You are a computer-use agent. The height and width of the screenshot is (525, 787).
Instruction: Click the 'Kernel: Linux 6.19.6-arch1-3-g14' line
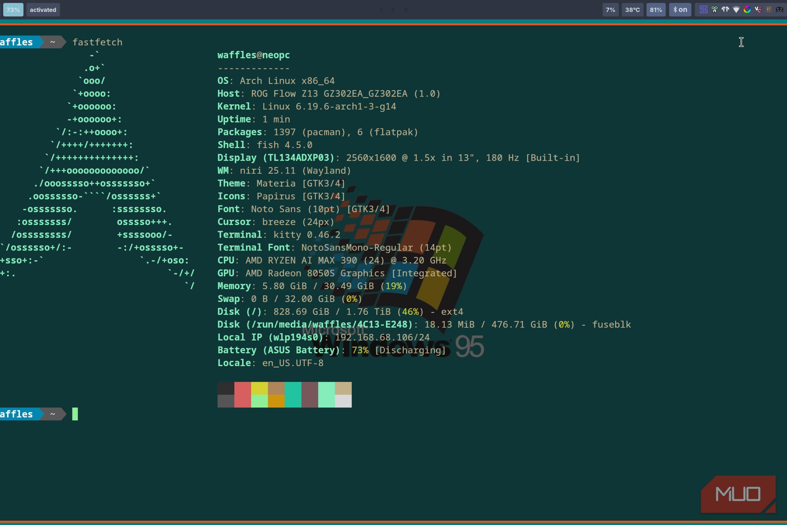point(307,106)
